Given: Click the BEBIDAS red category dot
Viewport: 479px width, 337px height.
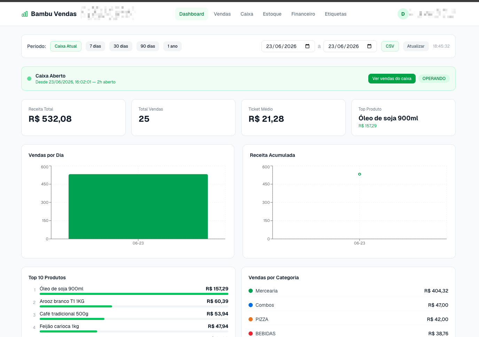Looking at the screenshot, I should tap(251, 334).
